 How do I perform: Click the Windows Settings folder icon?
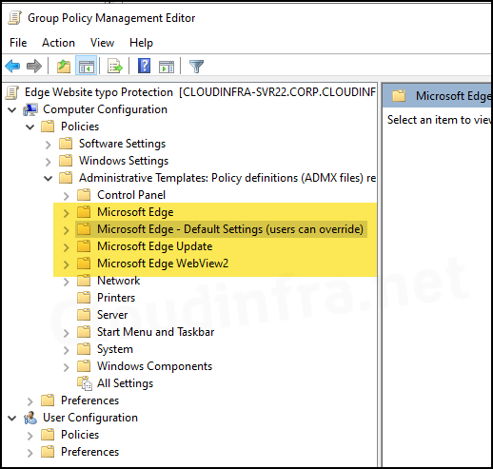click(x=66, y=161)
